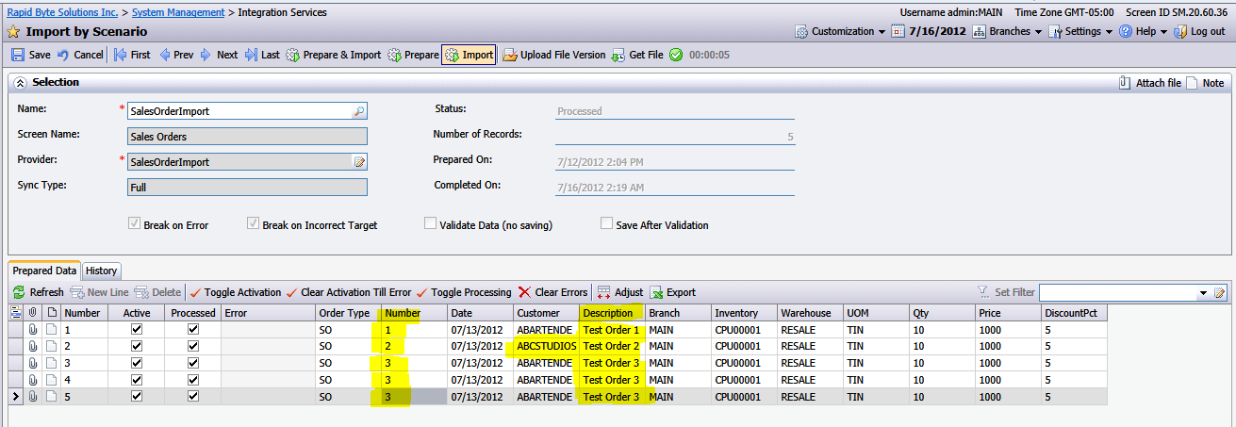The height and width of the screenshot is (427, 1236).
Task: Click Get File in the toolbar
Action: pos(637,55)
